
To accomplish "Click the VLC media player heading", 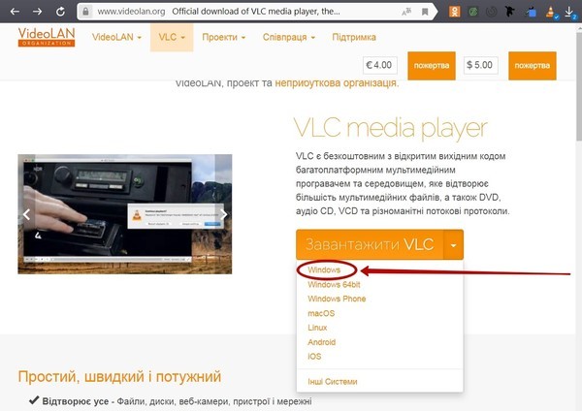I will 390,128.
